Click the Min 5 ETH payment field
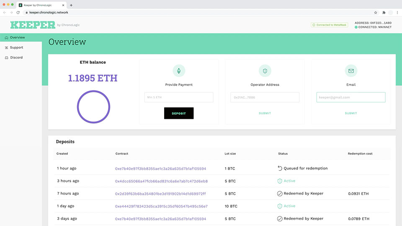The width and height of the screenshot is (402, 226). point(179,98)
